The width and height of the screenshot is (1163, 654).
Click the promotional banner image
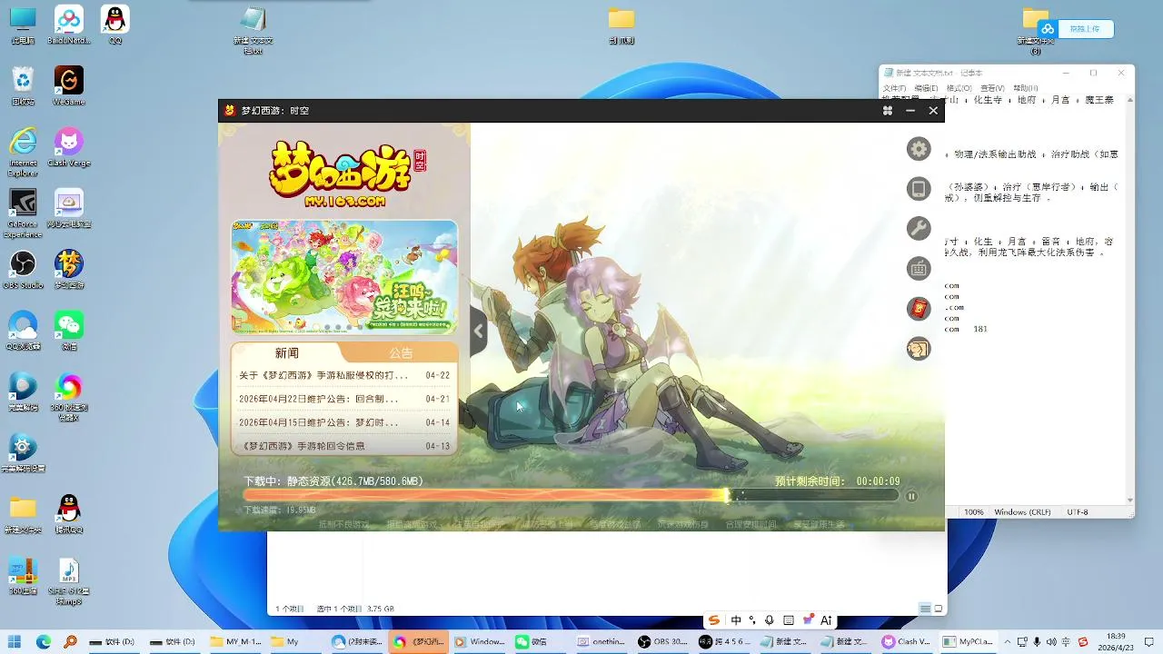tap(343, 277)
